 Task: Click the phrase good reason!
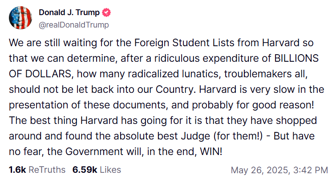pos(283,105)
